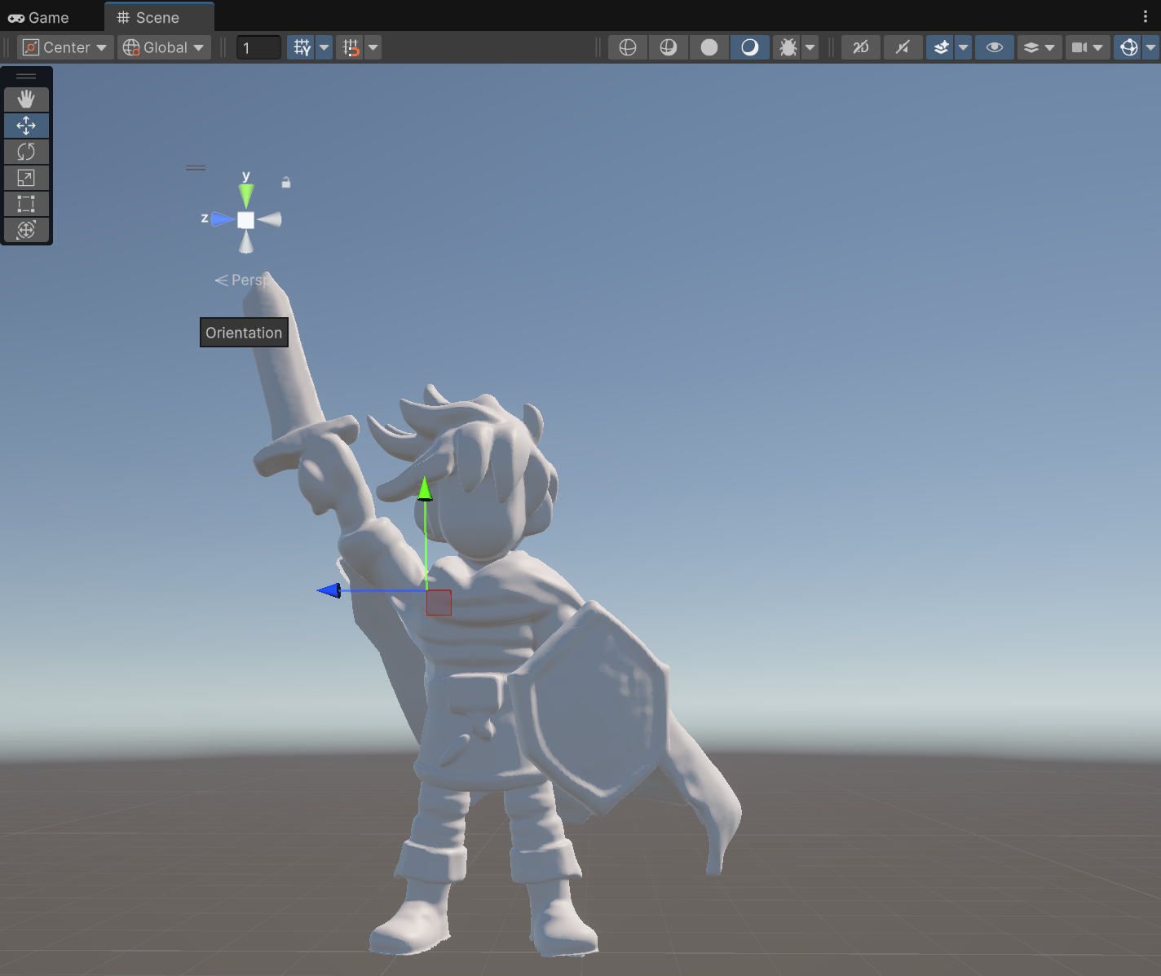This screenshot has width=1161, height=976.
Task: Activate the Rotate tool
Action: (26, 151)
